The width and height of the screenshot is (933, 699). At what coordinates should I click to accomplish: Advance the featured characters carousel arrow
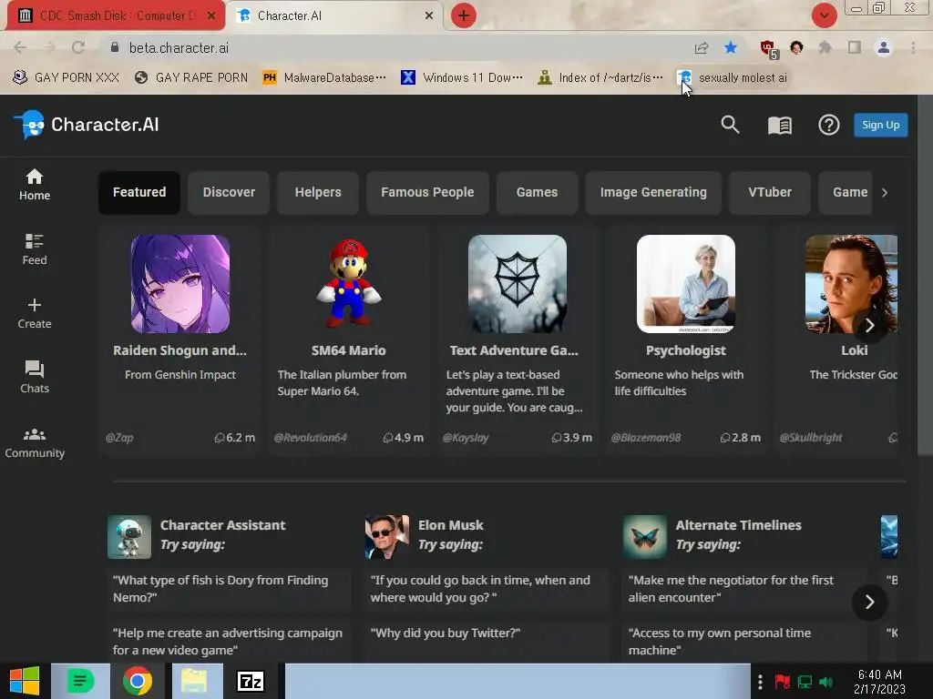coord(869,325)
